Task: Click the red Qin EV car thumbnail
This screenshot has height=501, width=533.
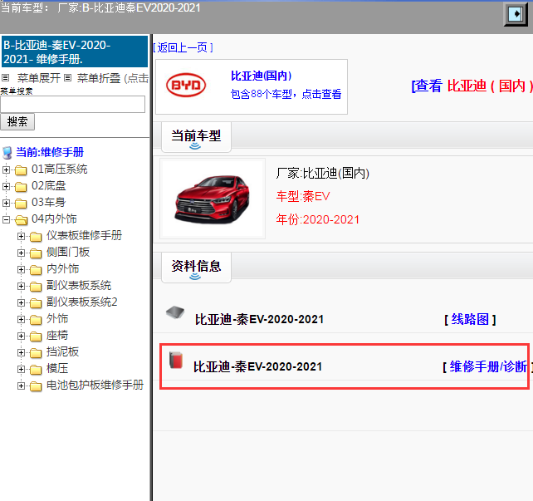Action: [x=213, y=199]
